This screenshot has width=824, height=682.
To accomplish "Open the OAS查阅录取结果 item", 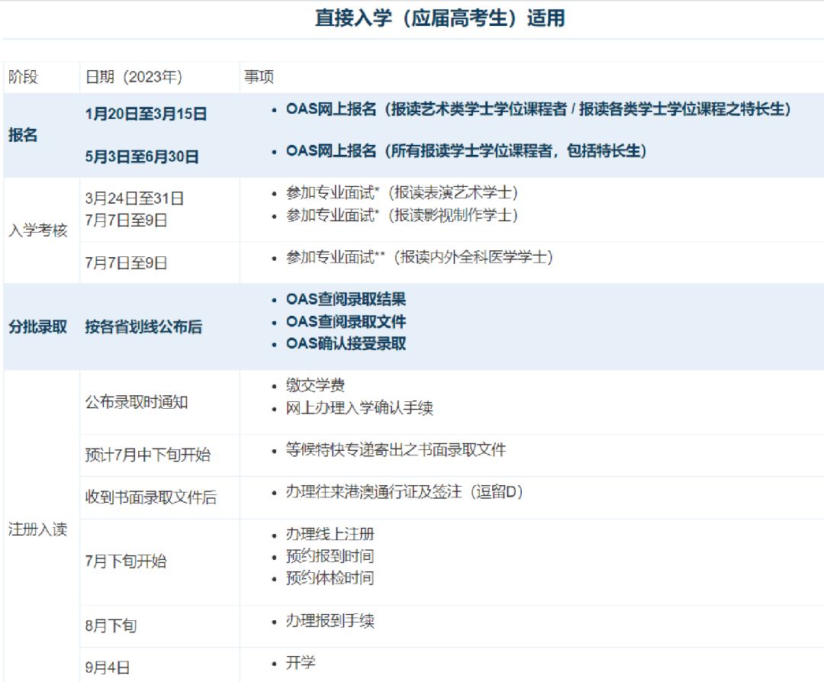I will [x=346, y=299].
